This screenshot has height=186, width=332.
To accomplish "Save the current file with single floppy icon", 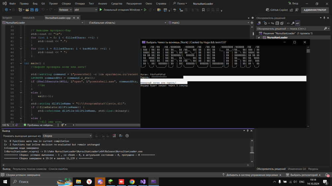I will pyautogui.click(x=32, y=10).
